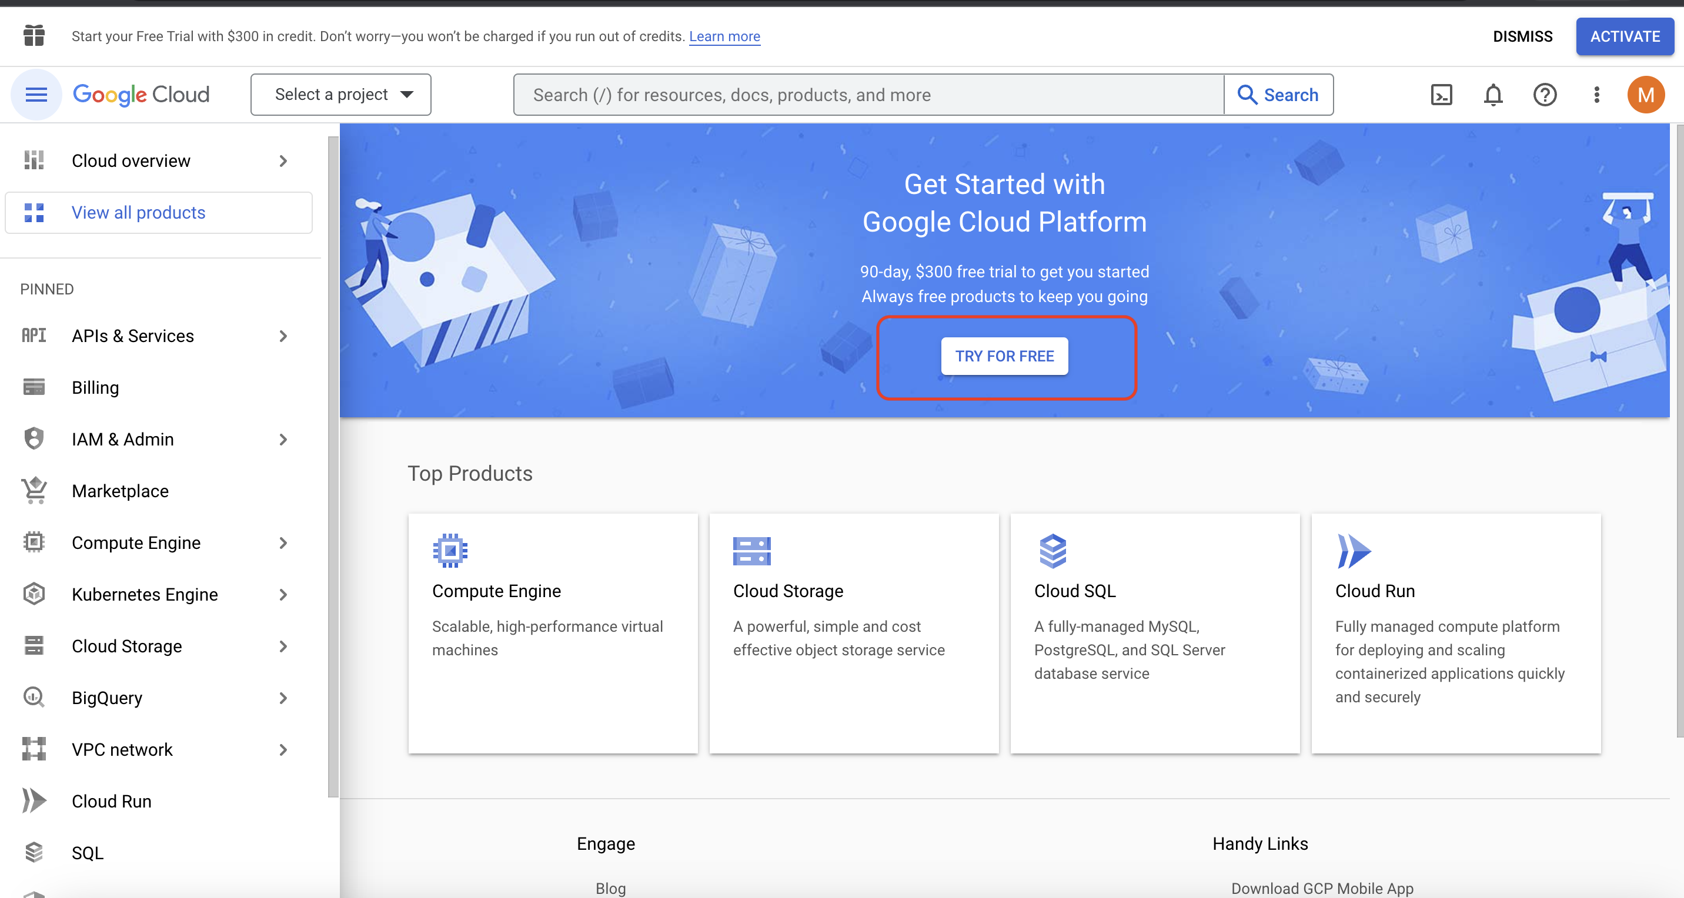The height and width of the screenshot is (898, 1684).
Task: Open the Select a project dropdown
Action: pos(340,95)
